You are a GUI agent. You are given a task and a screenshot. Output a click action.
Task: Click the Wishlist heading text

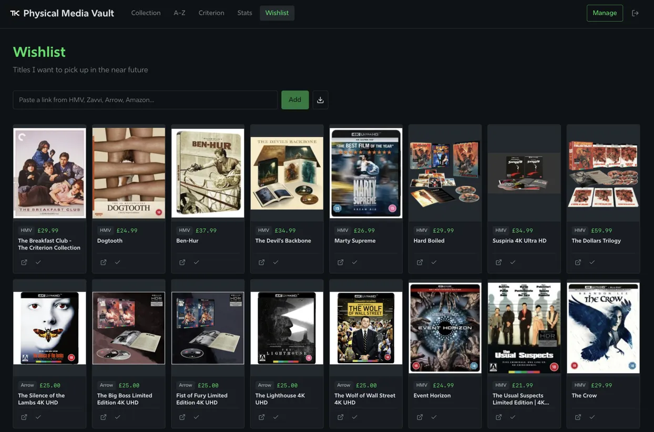click(x=39, y=52)
